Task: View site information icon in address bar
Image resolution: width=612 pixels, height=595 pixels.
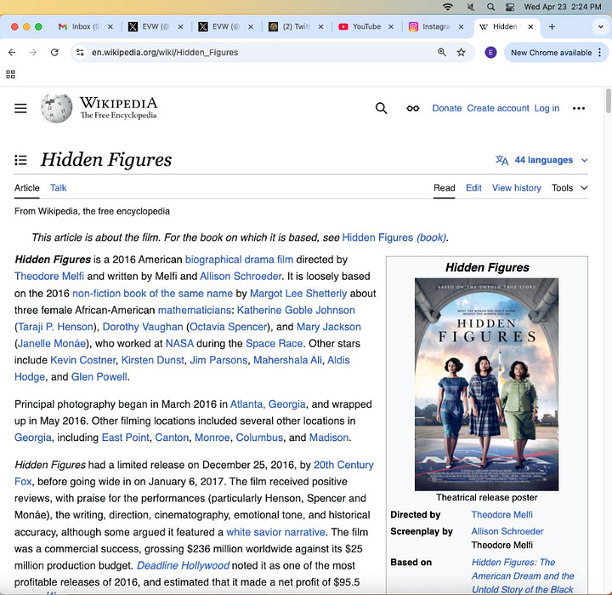Action: [x=80, y=53]
